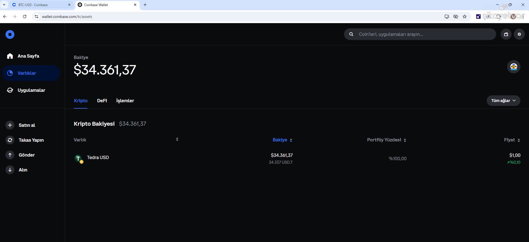
Task: Click the address bar URL
Action: tap(67, 17)
